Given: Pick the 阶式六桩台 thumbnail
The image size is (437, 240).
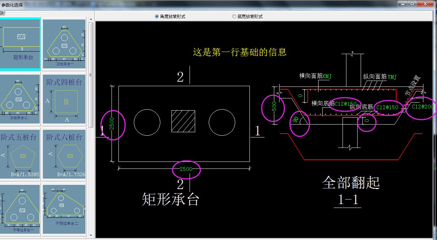Looking at the screenshot, I should tap(64, 154).
